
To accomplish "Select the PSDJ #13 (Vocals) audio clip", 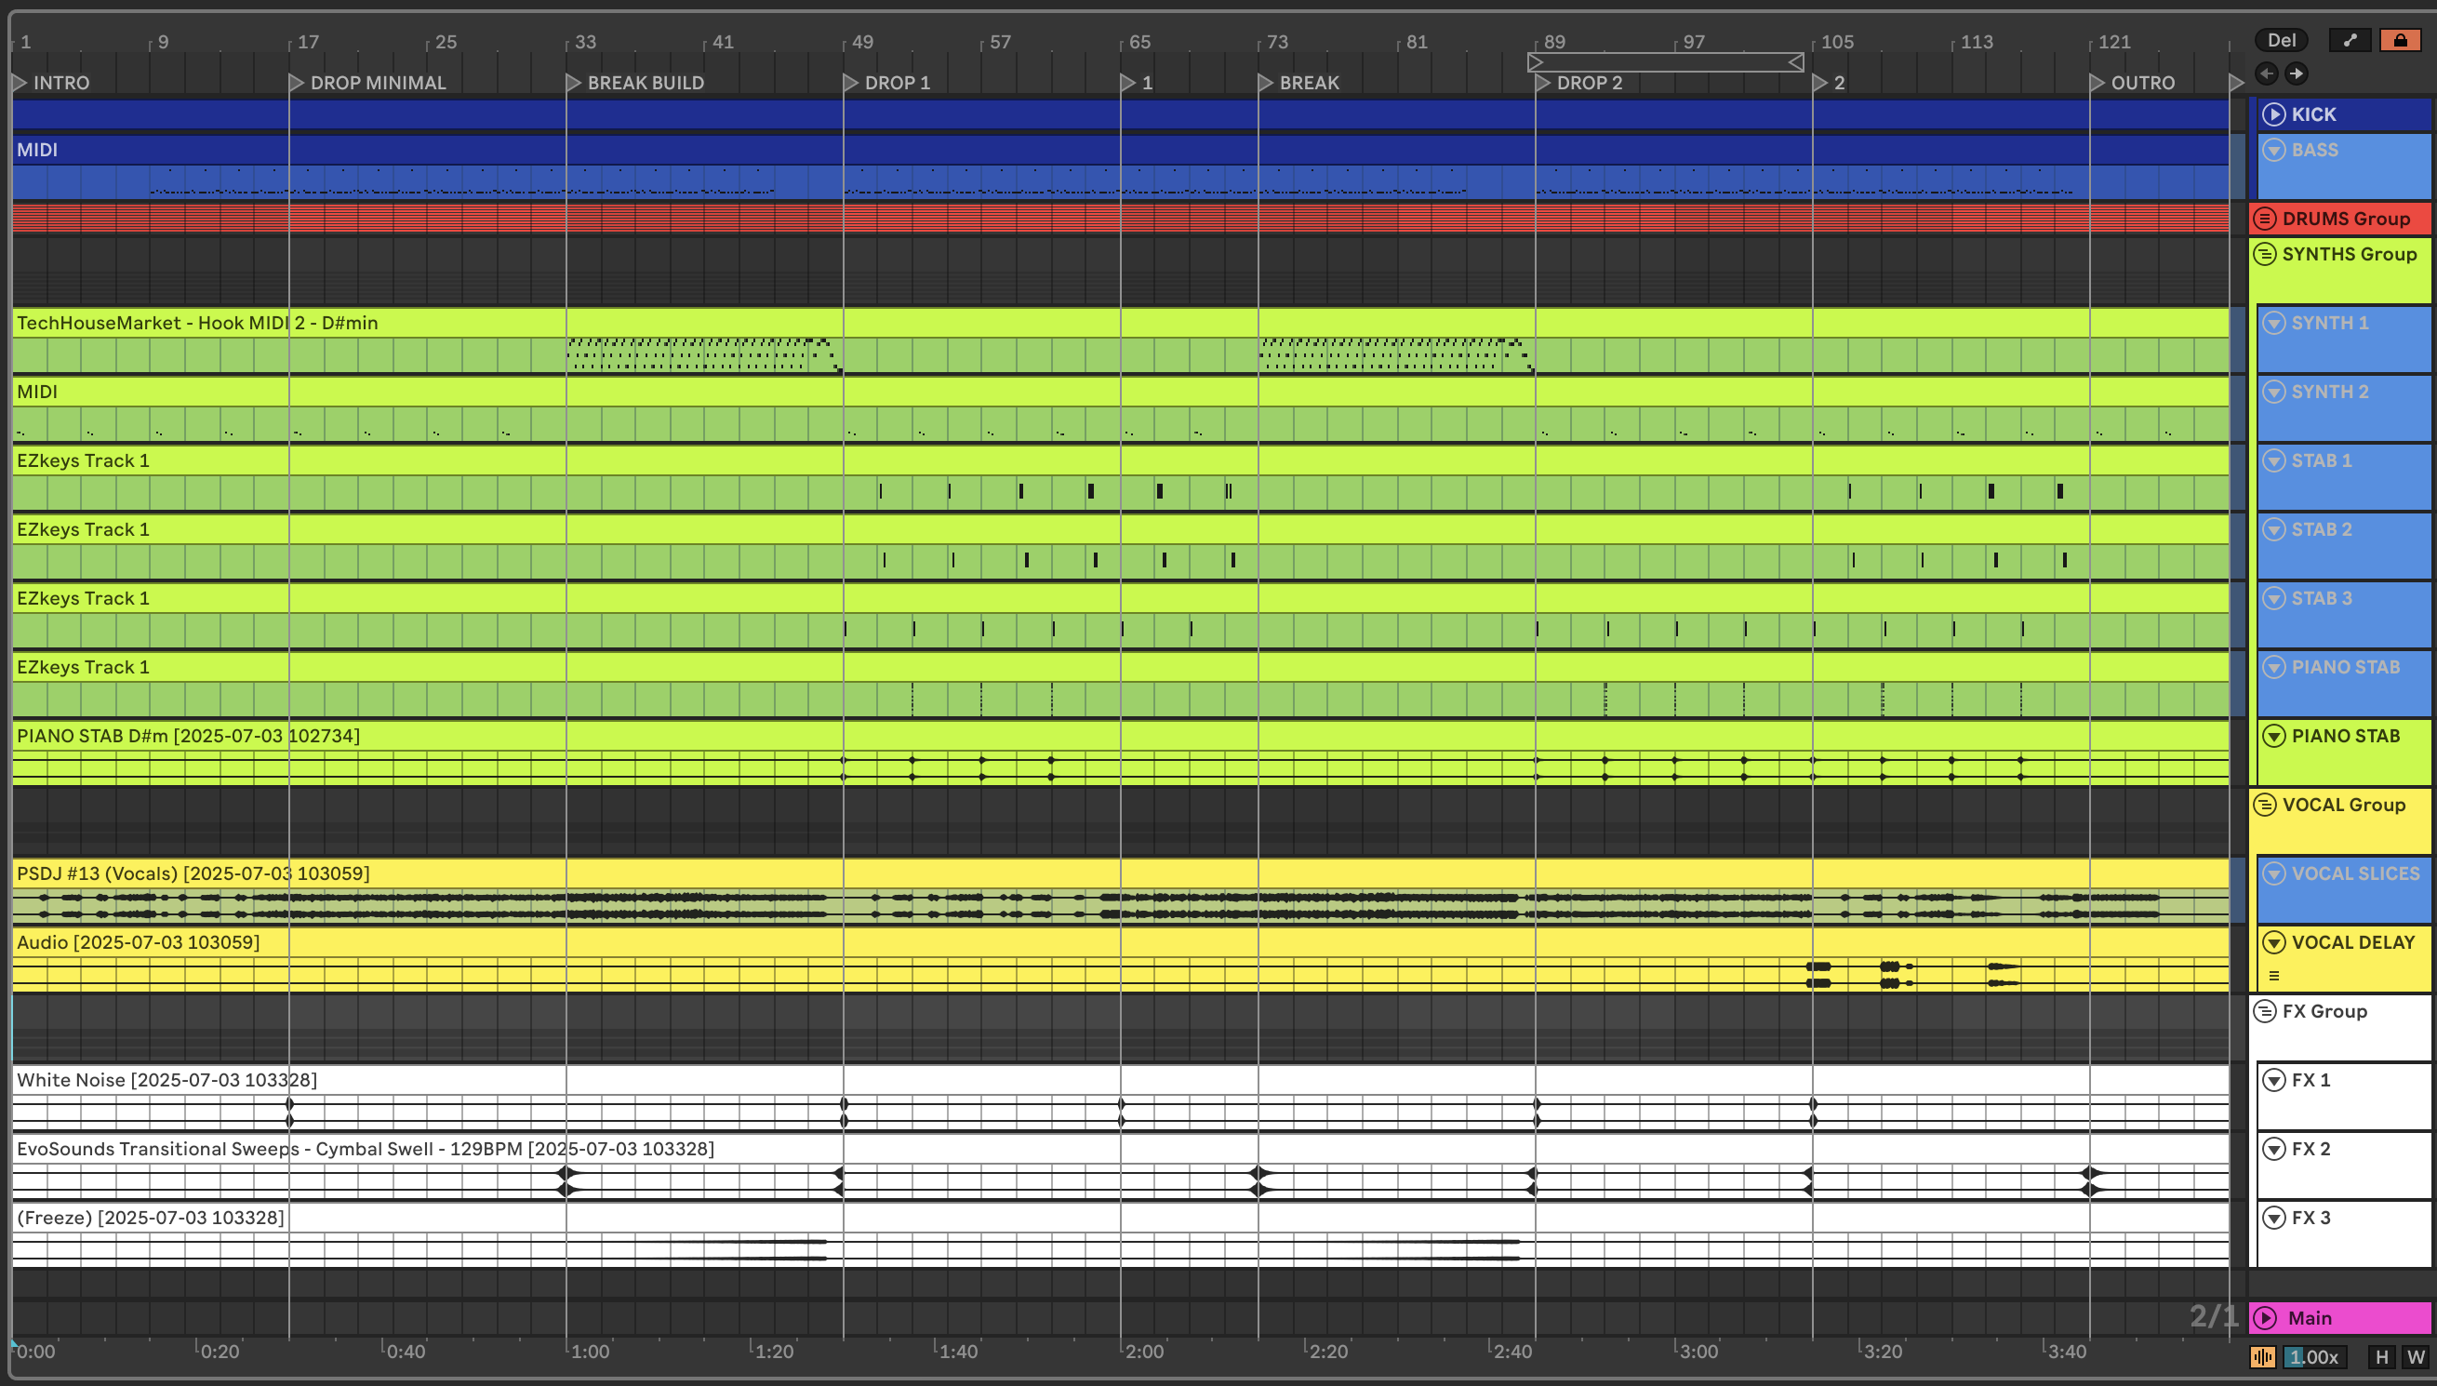I will click(1120, 873).
